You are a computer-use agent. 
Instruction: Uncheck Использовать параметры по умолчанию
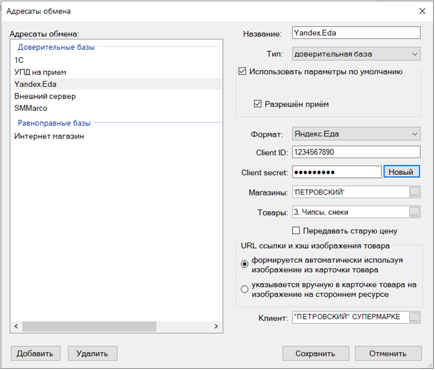pyautogui.click(x=242, y=71)
